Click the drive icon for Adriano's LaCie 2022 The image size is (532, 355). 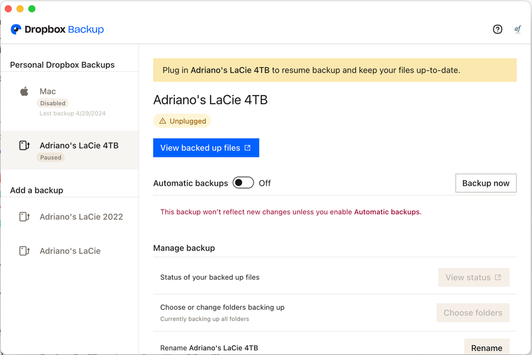coord(25,217)
